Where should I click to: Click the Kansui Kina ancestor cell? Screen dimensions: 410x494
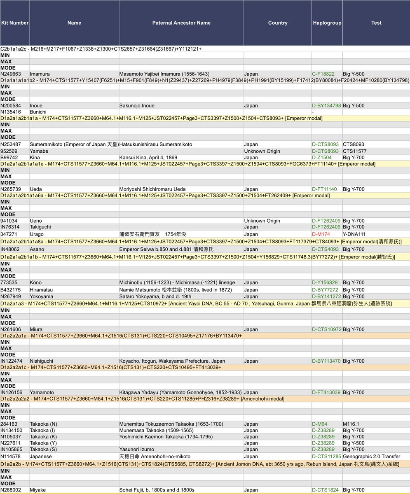click(x=181, y=158)
